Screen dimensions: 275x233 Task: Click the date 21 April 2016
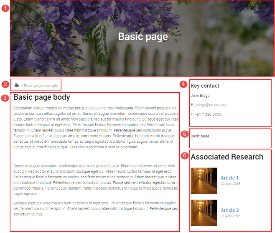[x=230, y=216]
